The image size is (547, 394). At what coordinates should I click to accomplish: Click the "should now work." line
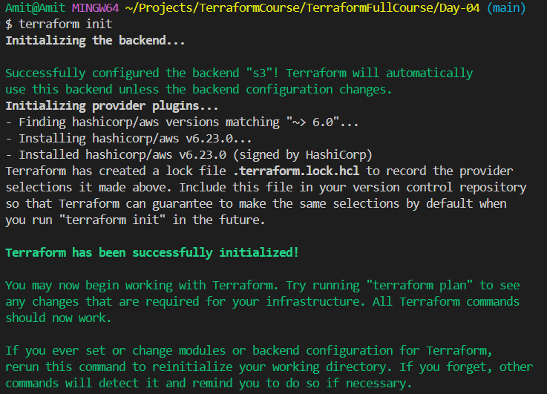pos(58,318)
